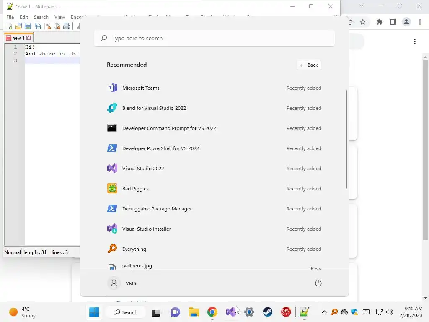Close the 'new 1' tab in Notepad++

pos(29,38)
